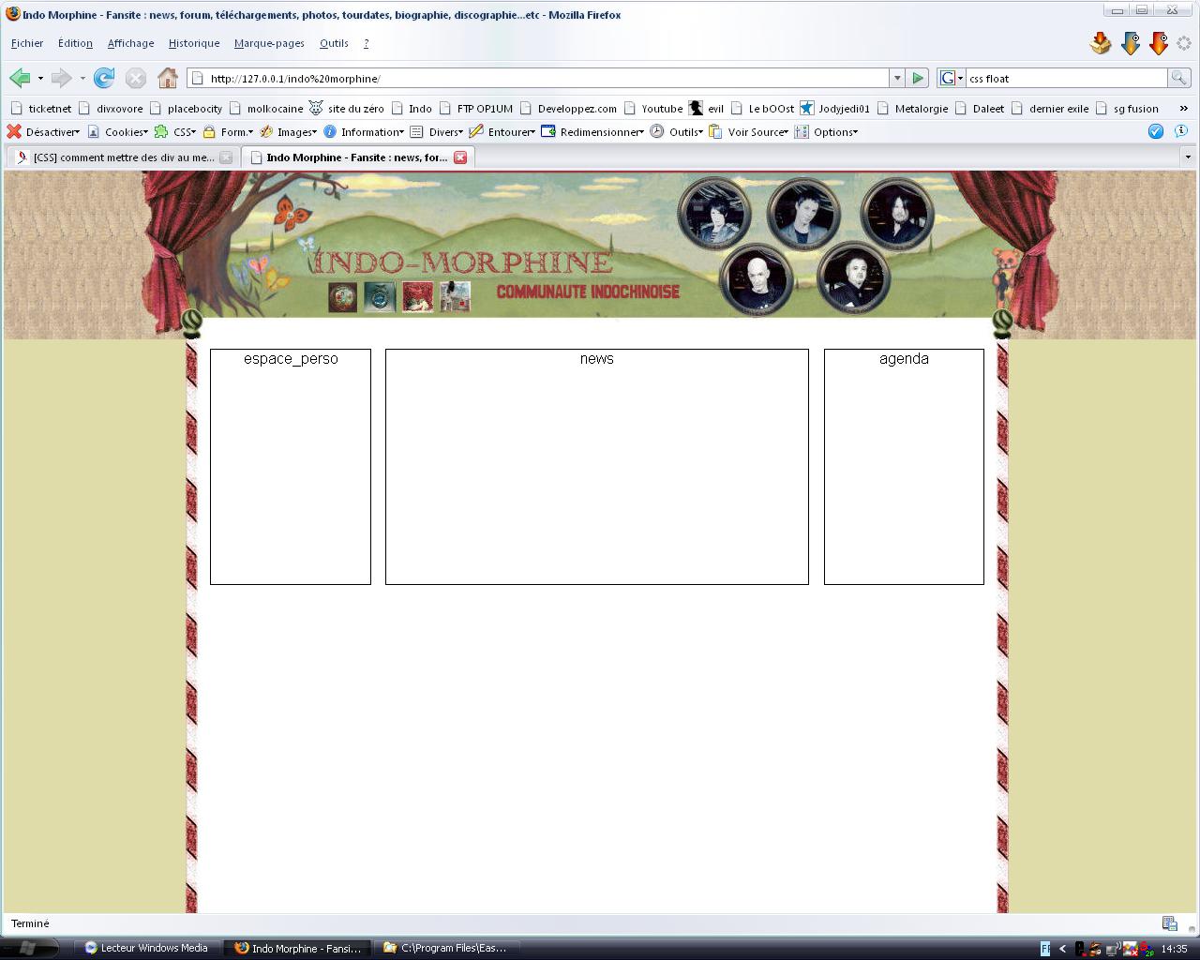Close the [CSS] comment mettre tab
Image resolution: width=1200 pixels, height=960 pixels.
click(226, 157)
